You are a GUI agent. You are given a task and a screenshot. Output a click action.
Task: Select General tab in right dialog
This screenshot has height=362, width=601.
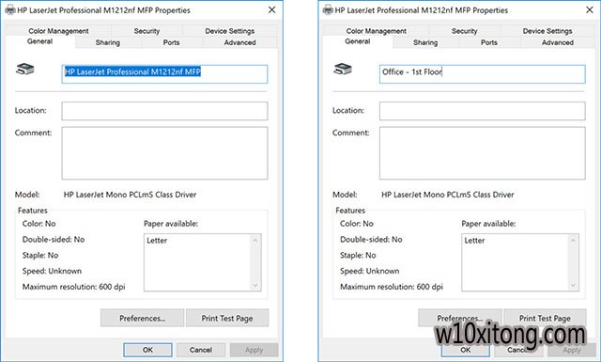tap(358, 41)
